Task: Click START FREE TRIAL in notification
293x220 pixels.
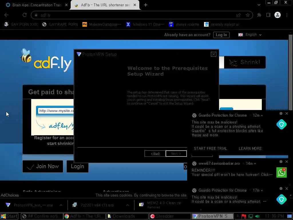Action: [210, 149]
